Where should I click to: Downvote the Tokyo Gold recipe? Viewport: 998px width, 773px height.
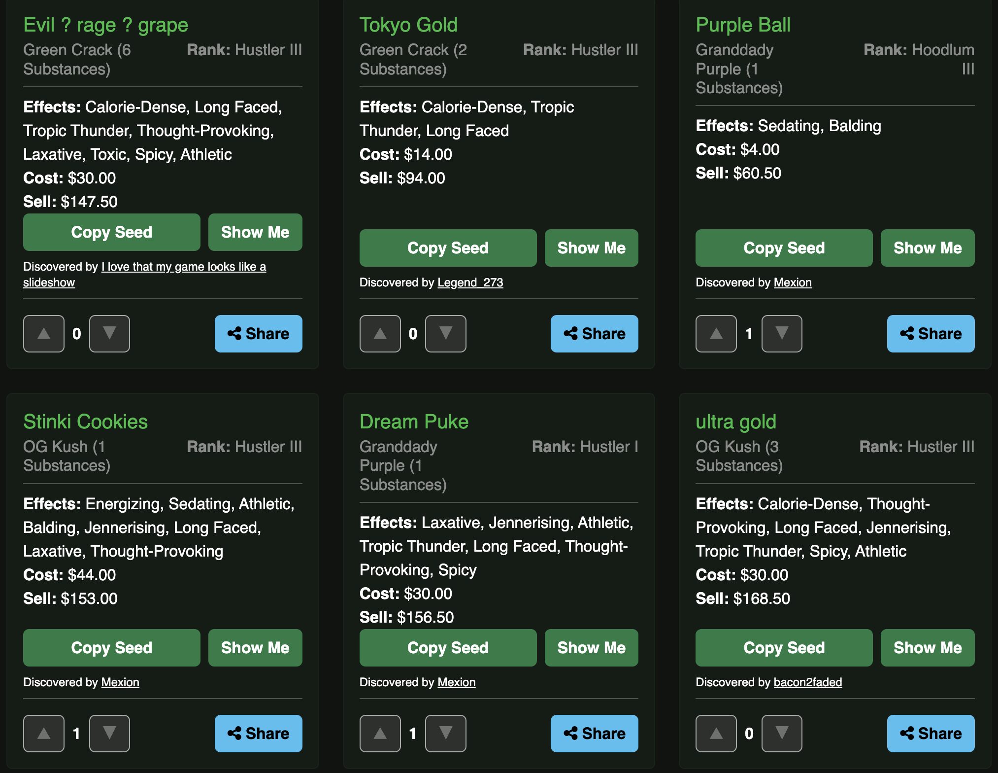coord(445,334)
